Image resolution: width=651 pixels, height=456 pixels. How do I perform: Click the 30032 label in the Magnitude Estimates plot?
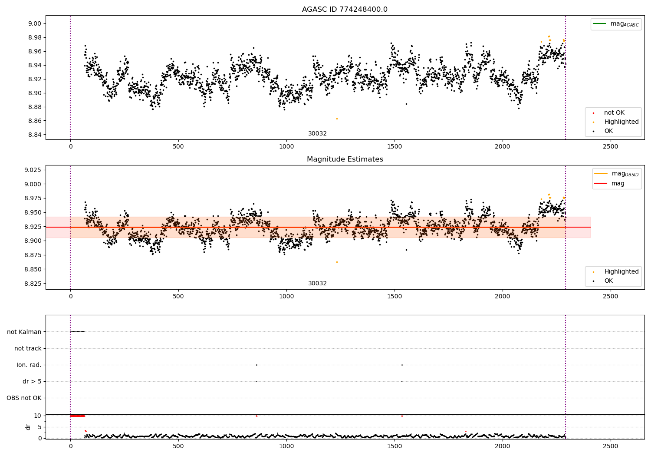[317, 284]
